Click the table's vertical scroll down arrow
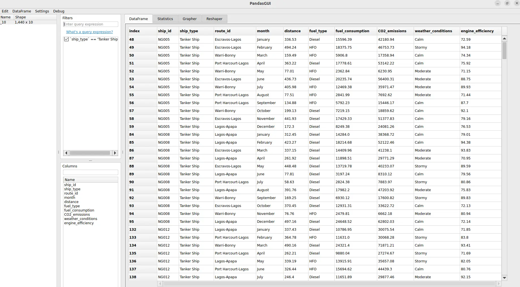Screen dimensions: 520x287 click(x=504, y=278)
